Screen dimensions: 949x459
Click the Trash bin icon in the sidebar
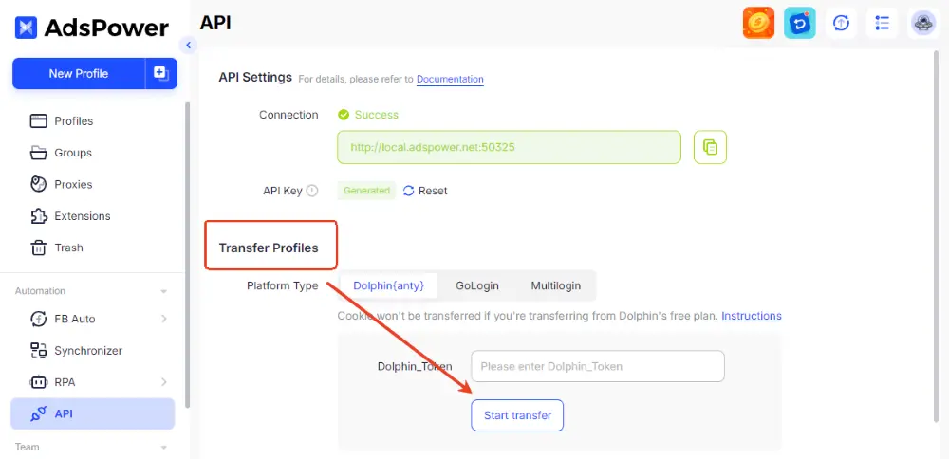[38, 248]
